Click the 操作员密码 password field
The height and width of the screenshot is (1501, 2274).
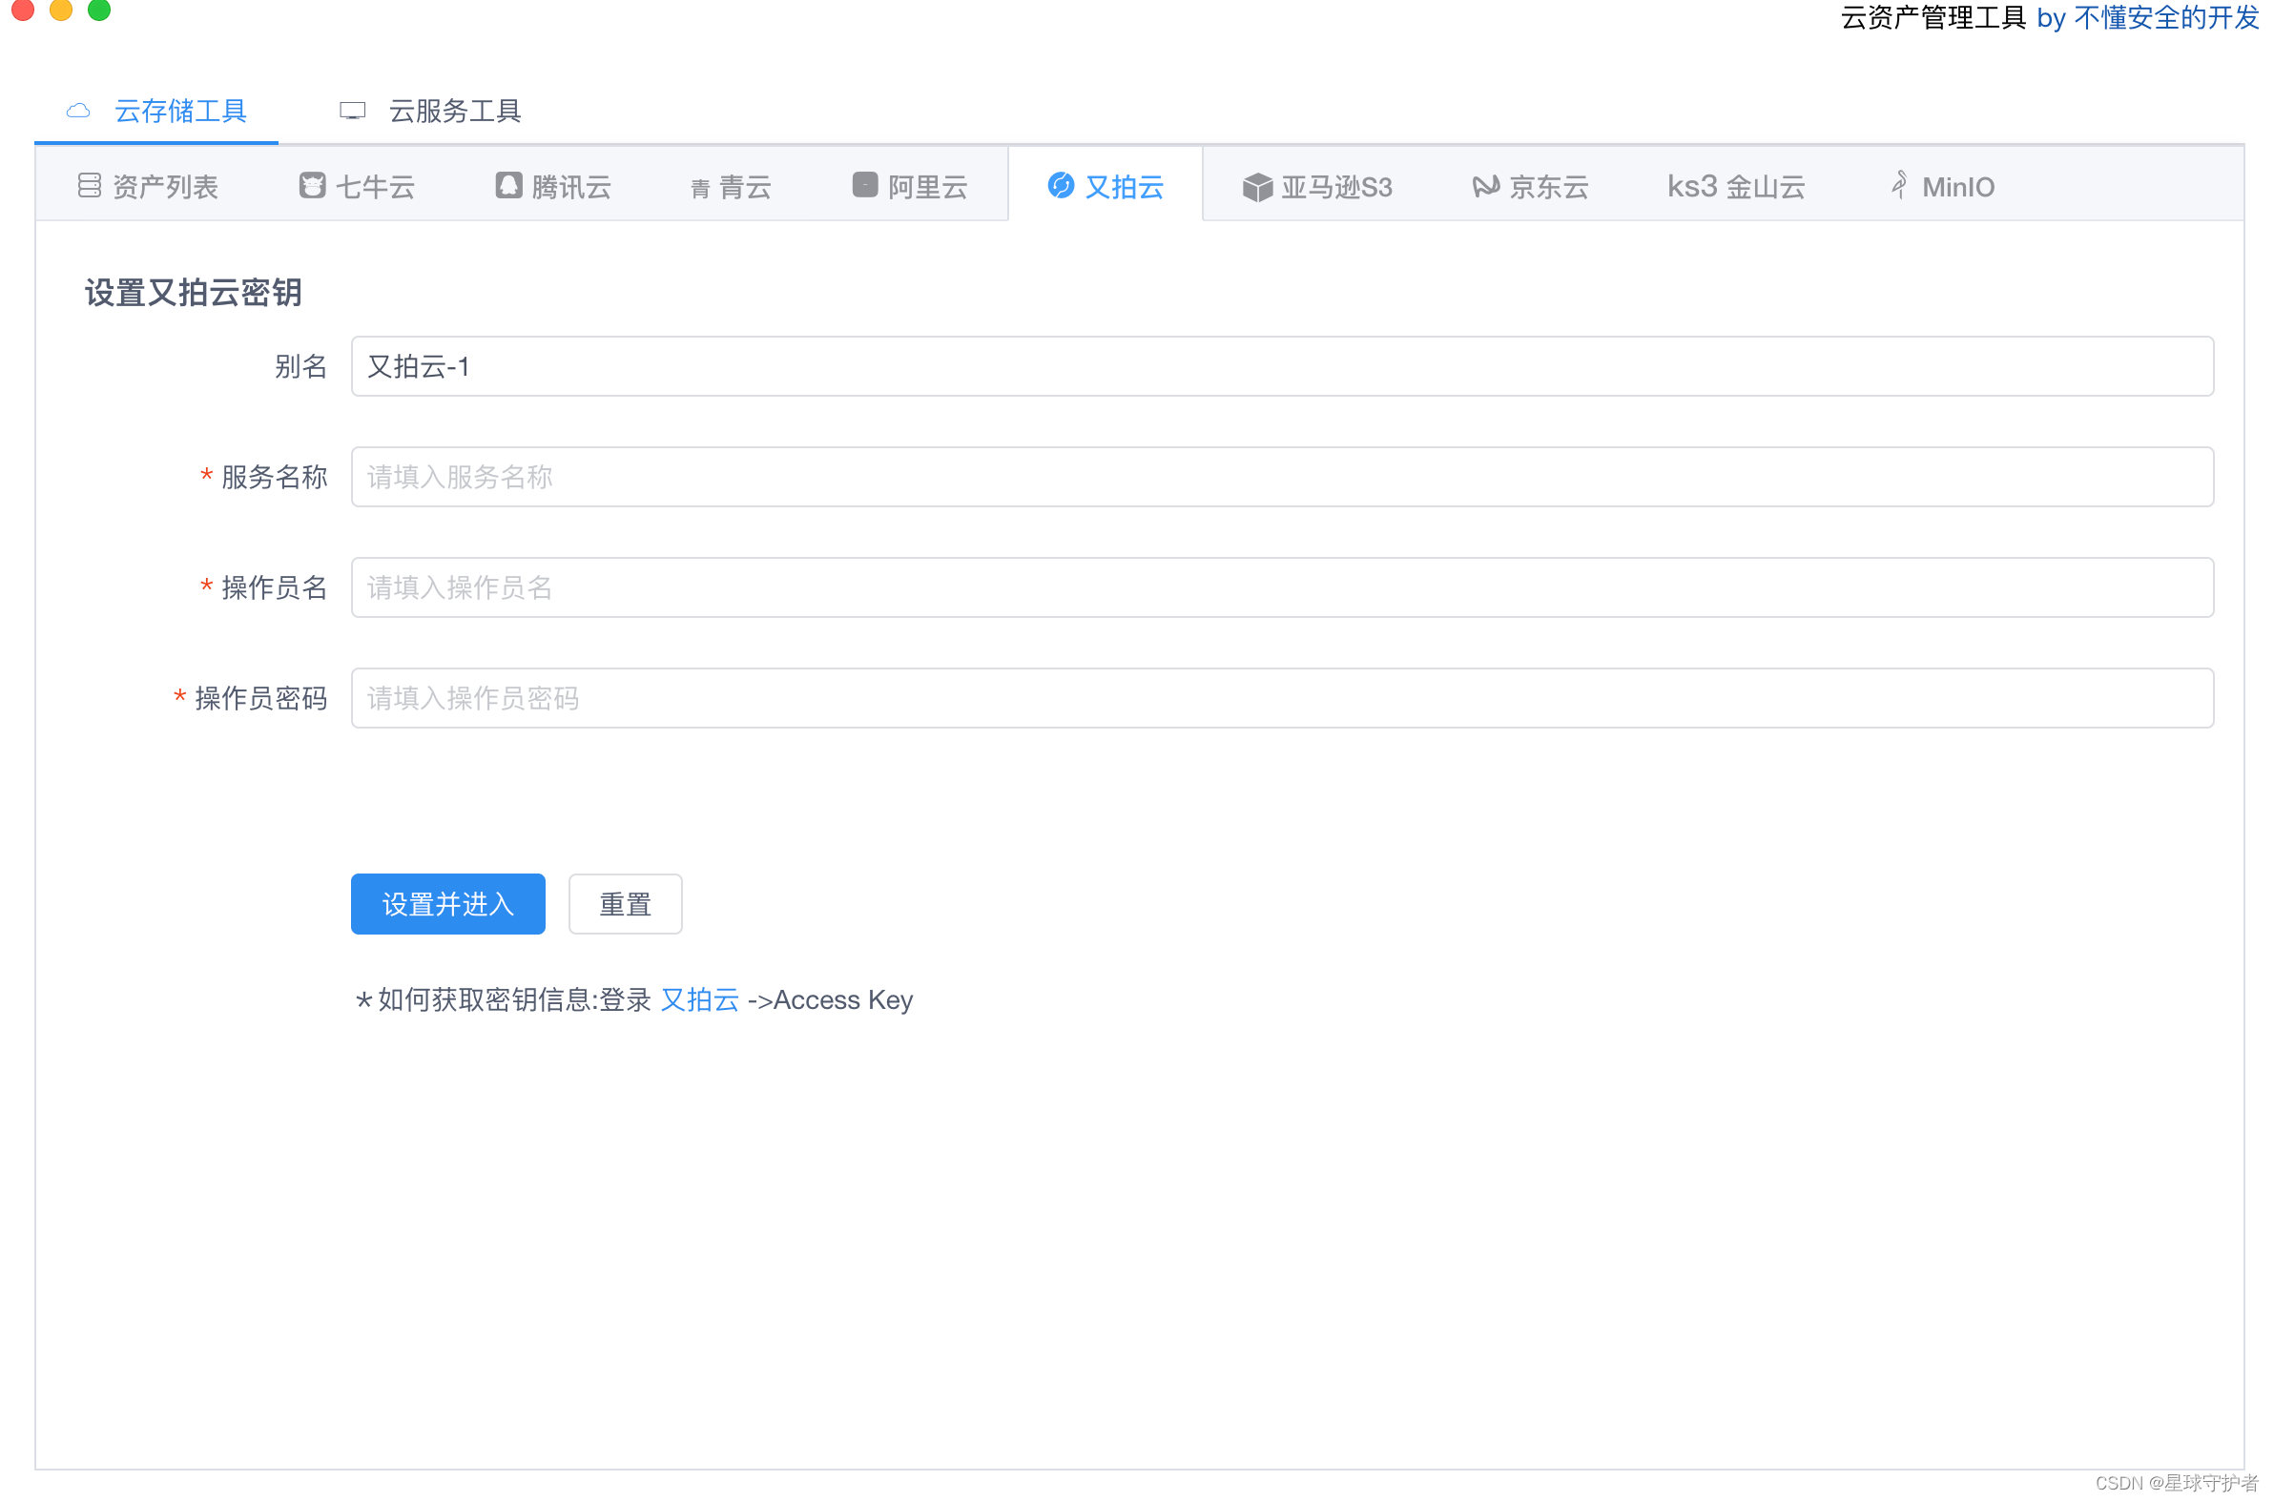click(x=1281, y=698)
